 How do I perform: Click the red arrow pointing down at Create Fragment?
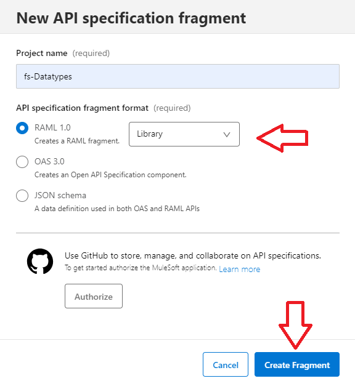(x=295, y=325)
